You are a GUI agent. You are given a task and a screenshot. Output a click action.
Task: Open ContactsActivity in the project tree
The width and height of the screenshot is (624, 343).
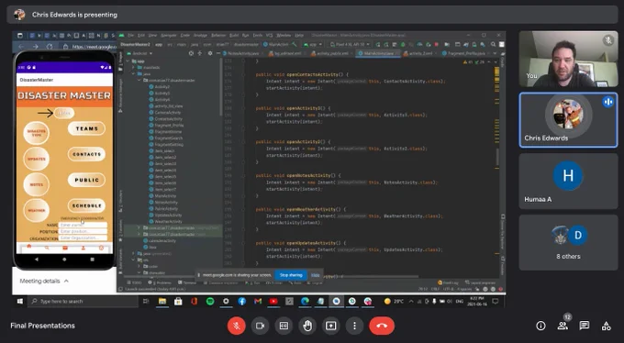(x=165, y=119)
